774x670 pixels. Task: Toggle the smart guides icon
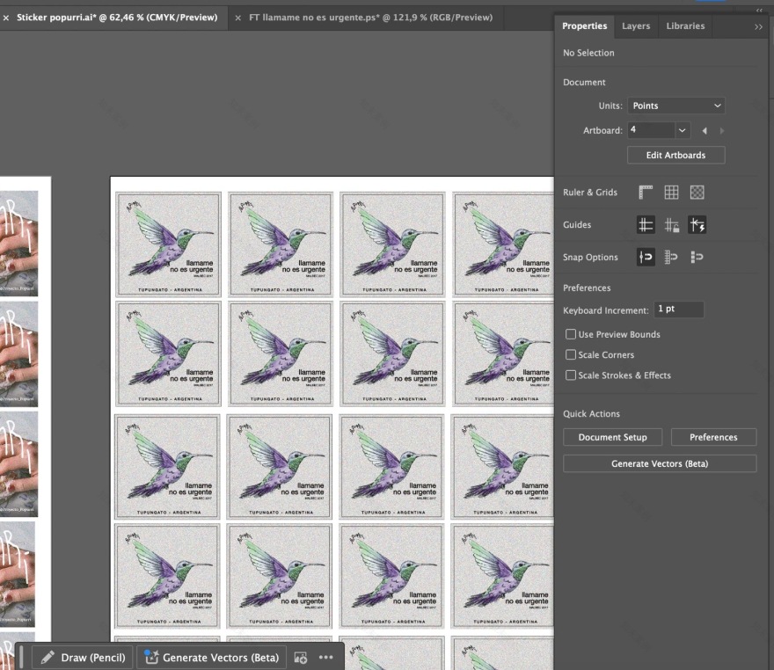pos(698,225)
